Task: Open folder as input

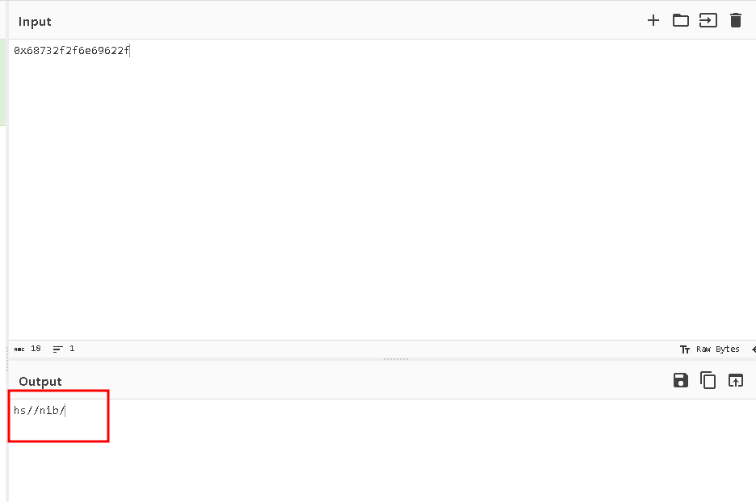Action: coord(681,21)
